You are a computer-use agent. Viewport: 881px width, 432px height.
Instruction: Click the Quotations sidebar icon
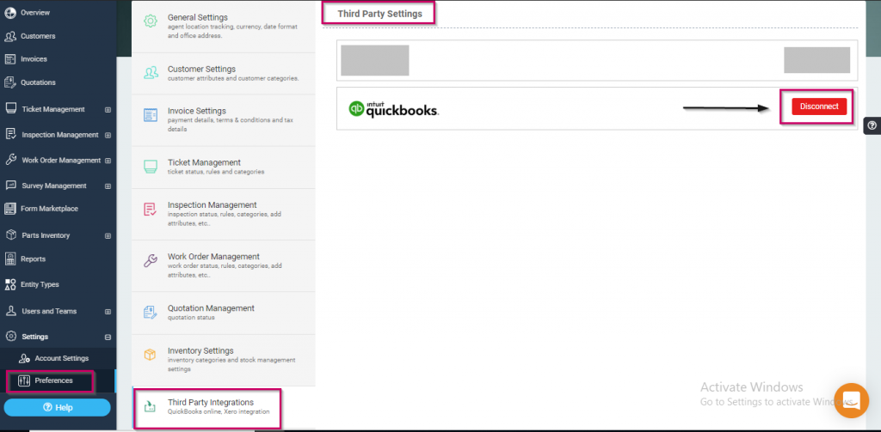coord(9,82)
